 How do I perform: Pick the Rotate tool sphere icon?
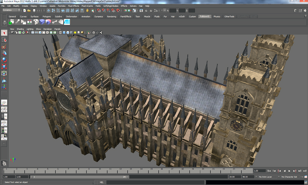(x=4, y=60)
